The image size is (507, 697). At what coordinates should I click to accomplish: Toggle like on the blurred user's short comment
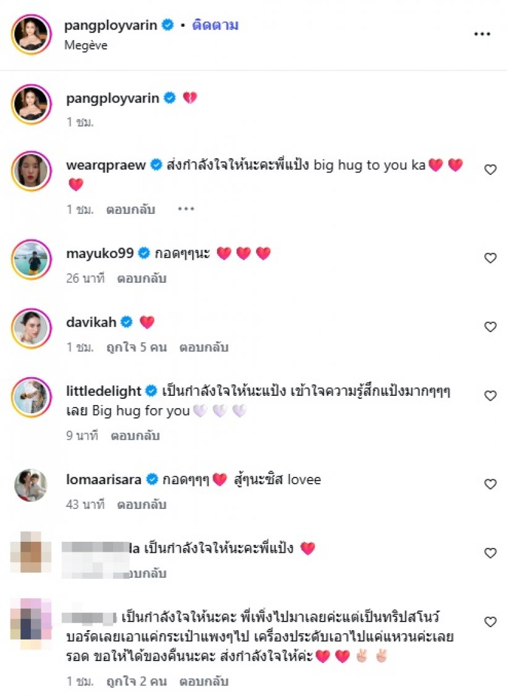tap(490, 552)
